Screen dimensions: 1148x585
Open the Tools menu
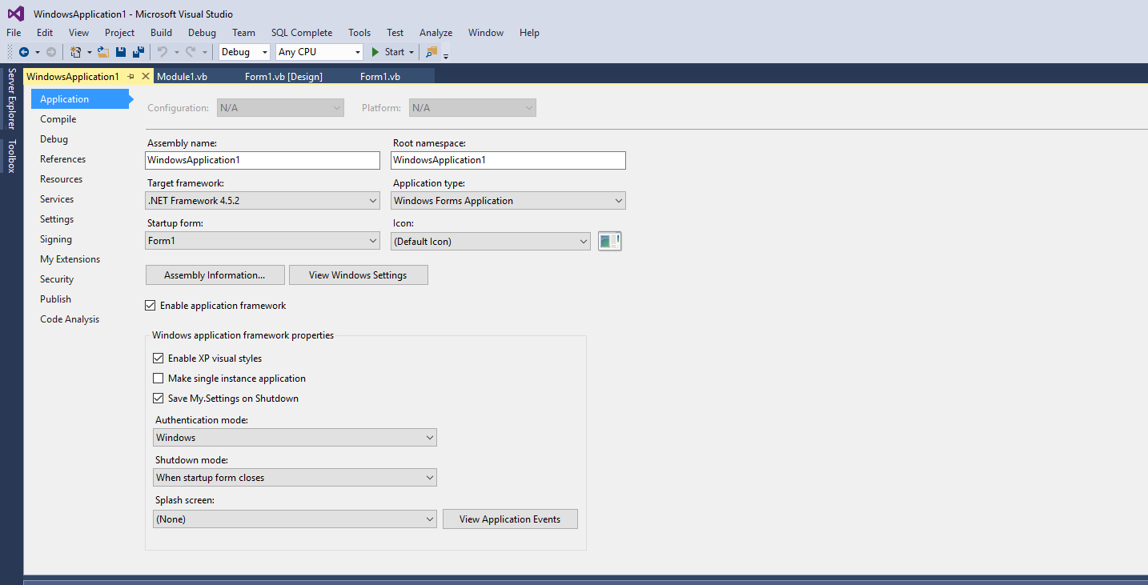(x=359, y=33)
